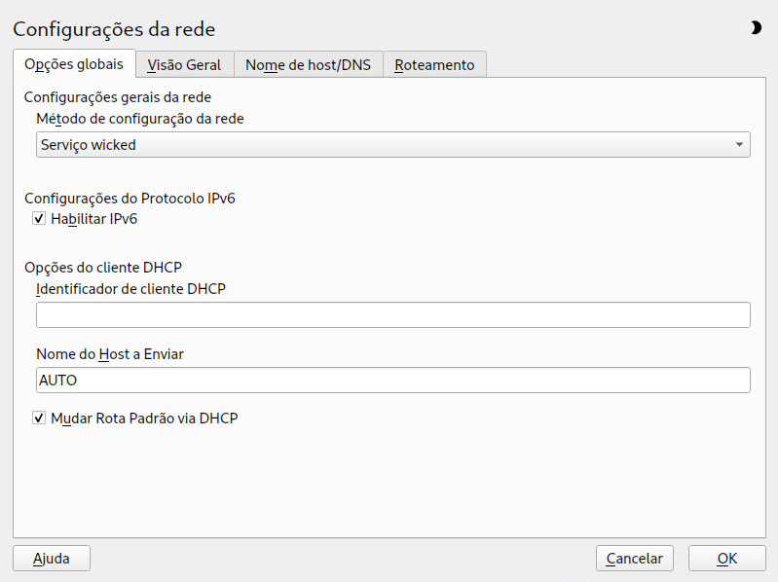Click the Mudar Rota Padrão via DHCP label
The image size is (778, 582).
coord(144,418)
